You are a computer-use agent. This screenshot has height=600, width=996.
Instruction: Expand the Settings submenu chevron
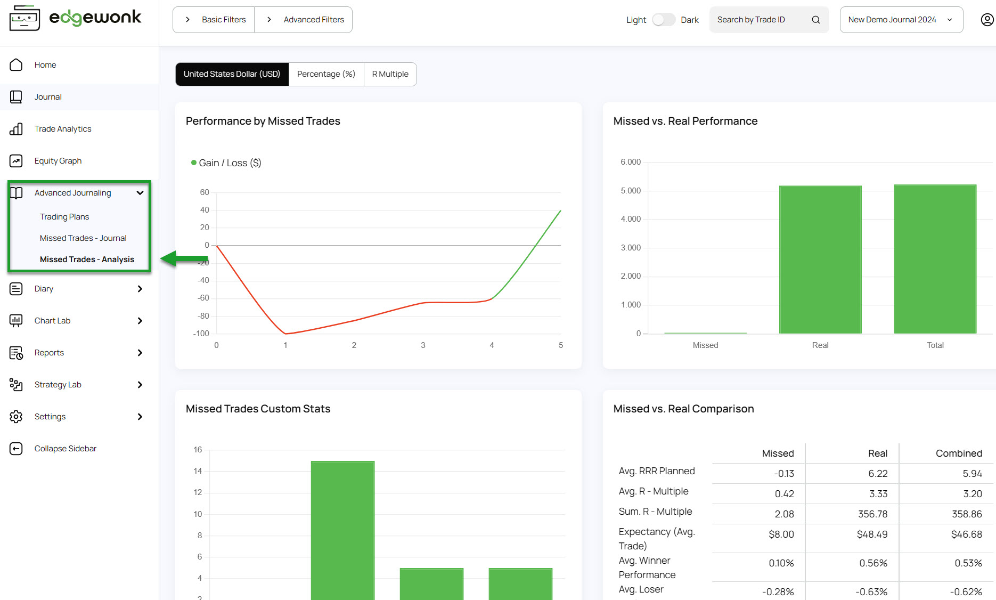pyautogui.click(x=140, y=417)
